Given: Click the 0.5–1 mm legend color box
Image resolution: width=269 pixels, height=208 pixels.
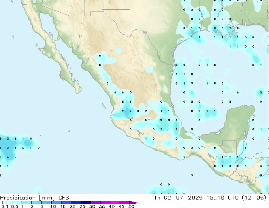Looking at the screenshot, I should [x=17, y=202].
